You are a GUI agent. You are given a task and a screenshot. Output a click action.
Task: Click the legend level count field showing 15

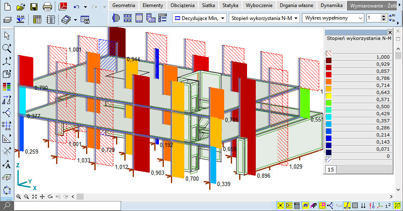click(331, 169)
